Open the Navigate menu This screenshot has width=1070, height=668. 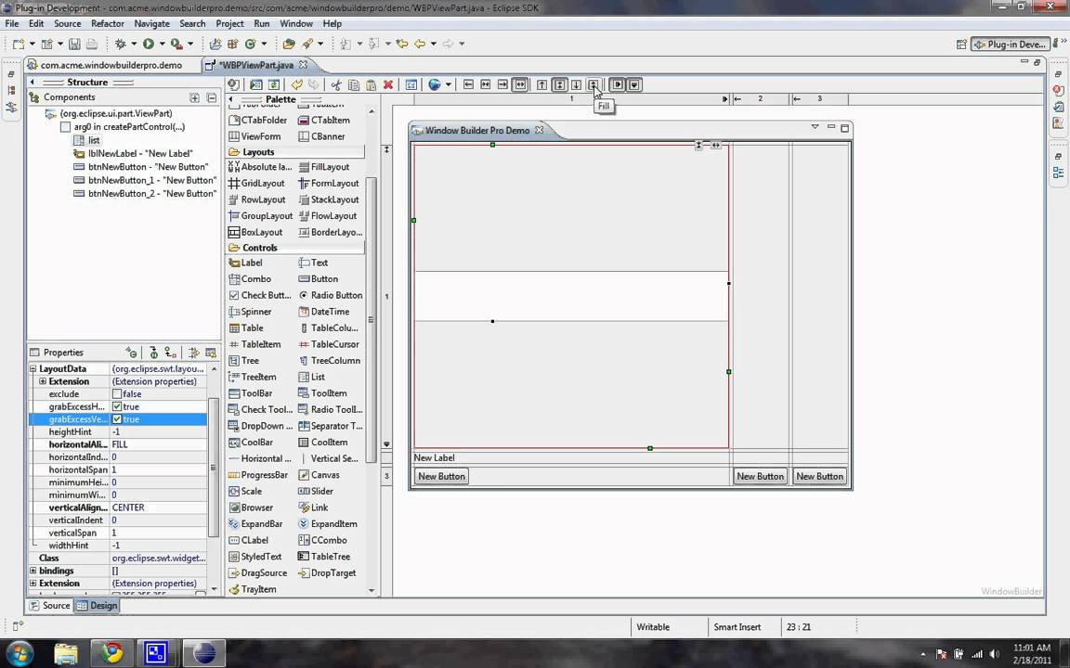pos(151,23)
